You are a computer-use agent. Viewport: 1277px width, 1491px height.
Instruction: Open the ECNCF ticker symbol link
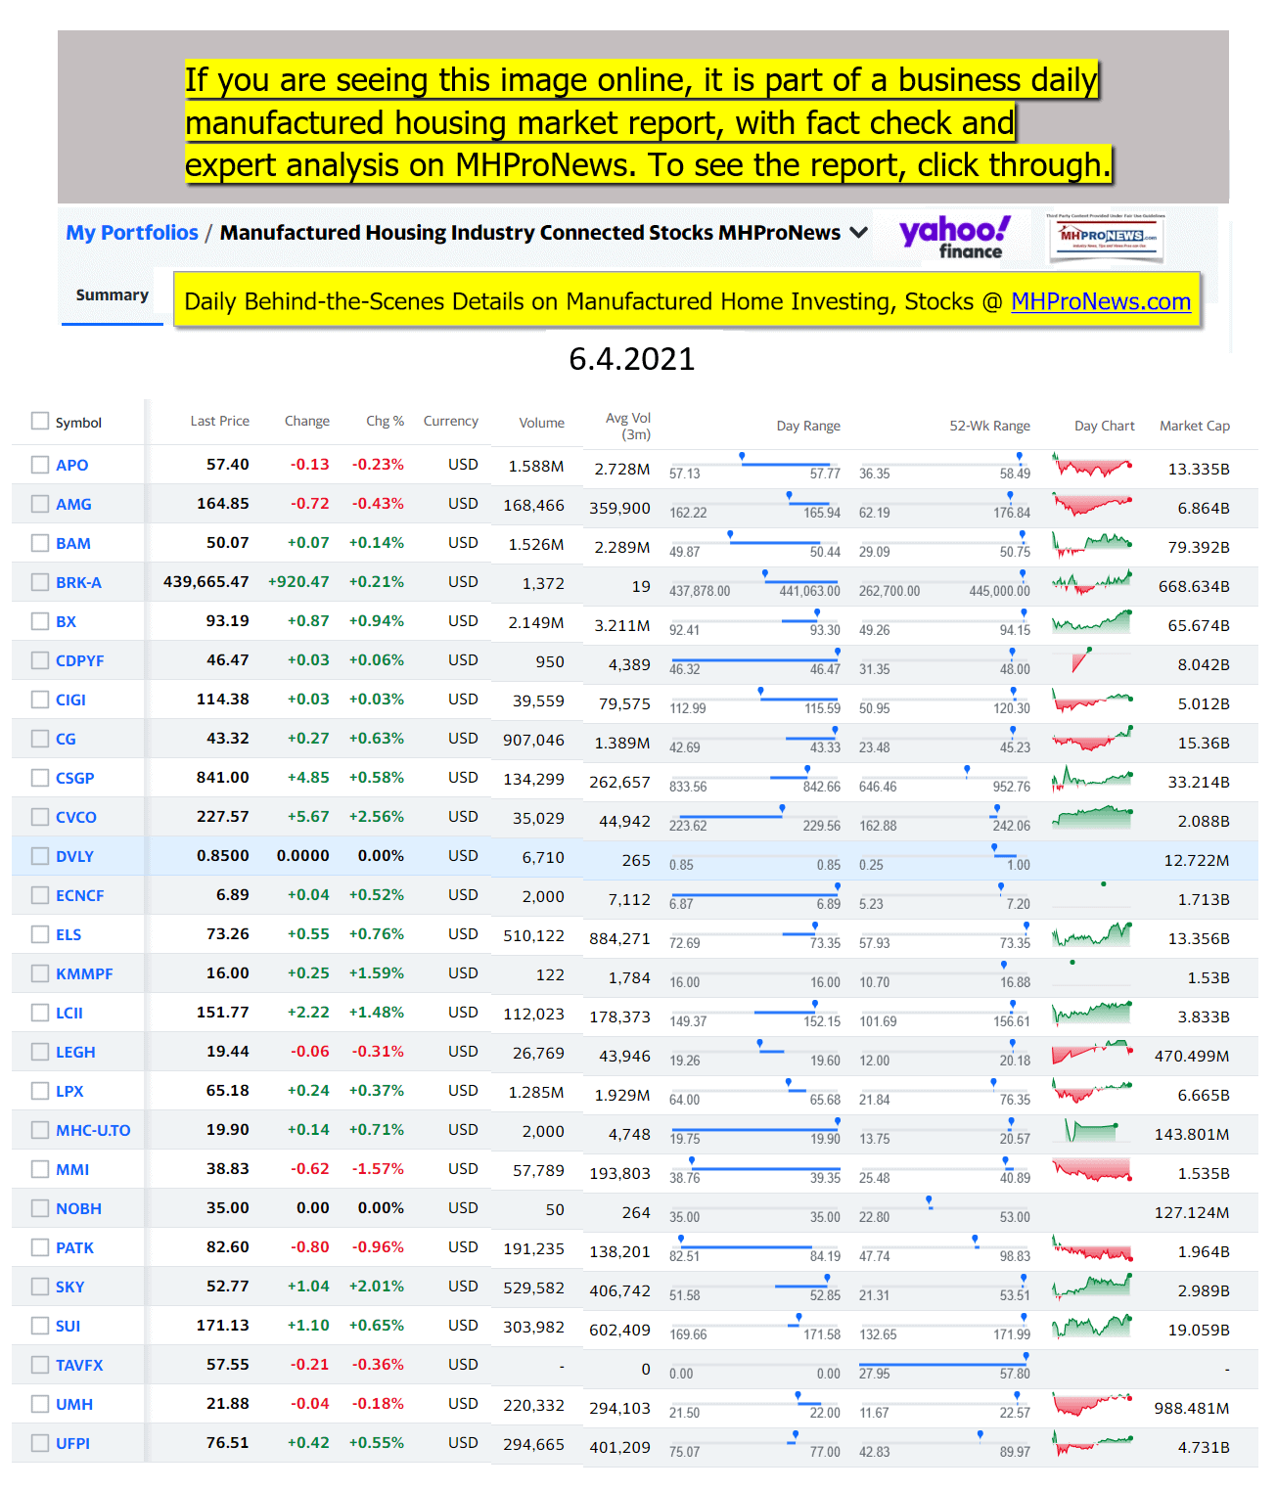pos(80,895)
